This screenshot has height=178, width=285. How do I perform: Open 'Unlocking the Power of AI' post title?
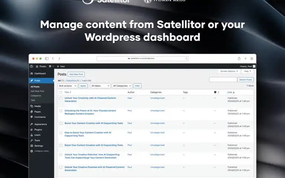click(x=90, y=112)
